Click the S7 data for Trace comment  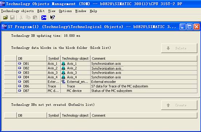pos(120,86)
